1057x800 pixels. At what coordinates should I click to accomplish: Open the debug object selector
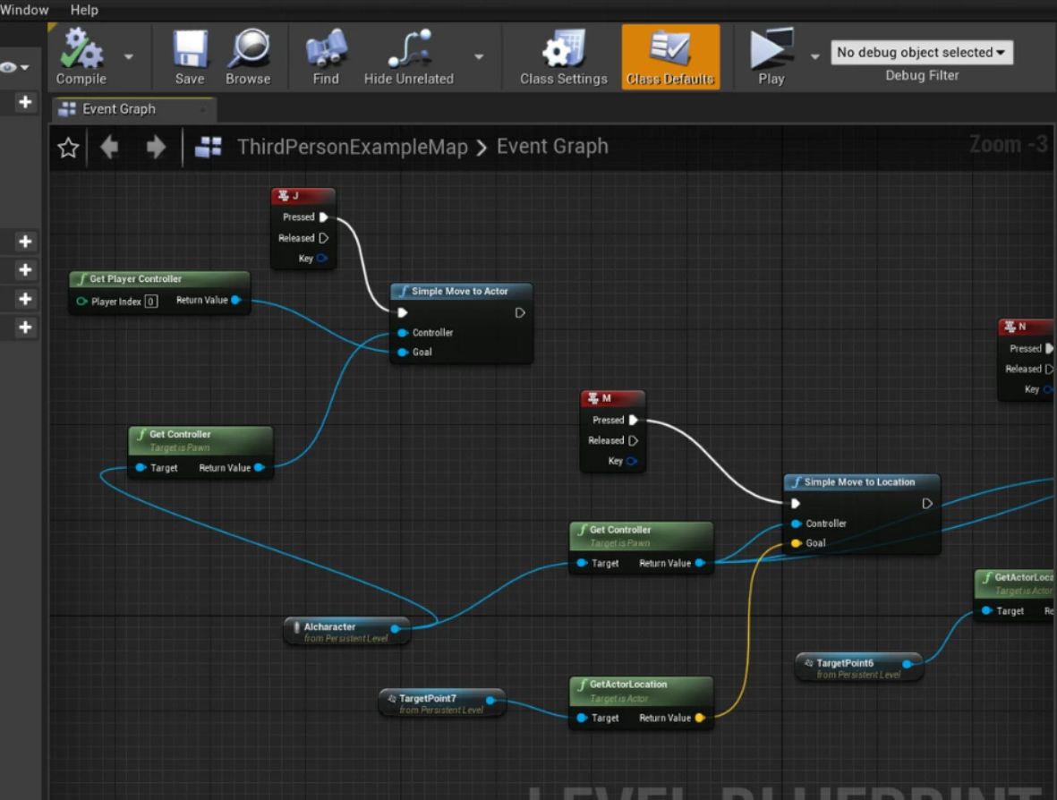tap(922, 53)
